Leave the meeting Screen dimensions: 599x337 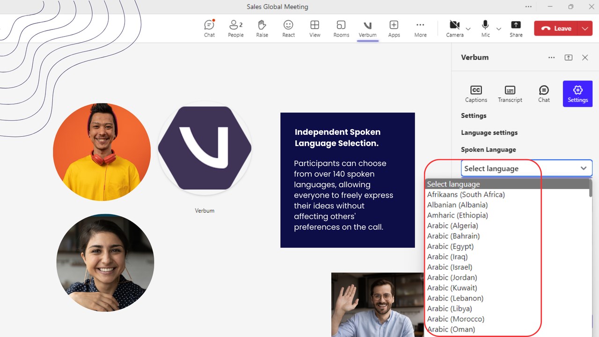point(556,29)
